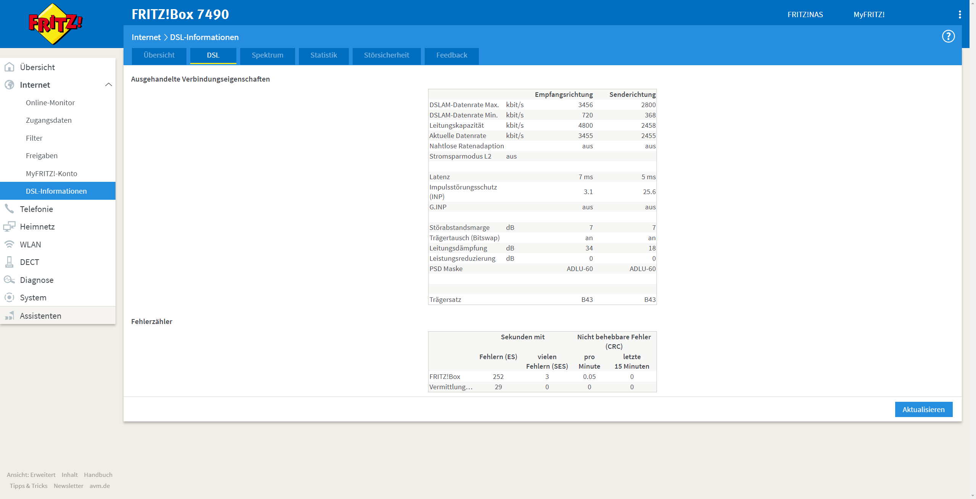
Task: Click the System gear icon
Action: tap(9, 297)
